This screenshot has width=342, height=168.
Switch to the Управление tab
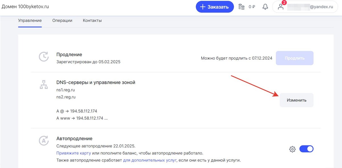30,21
